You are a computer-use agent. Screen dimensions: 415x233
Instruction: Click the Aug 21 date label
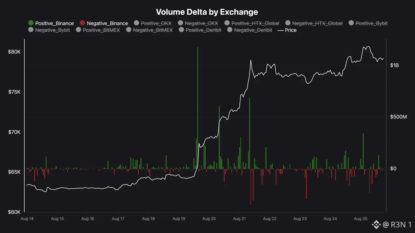click(239, 219)
